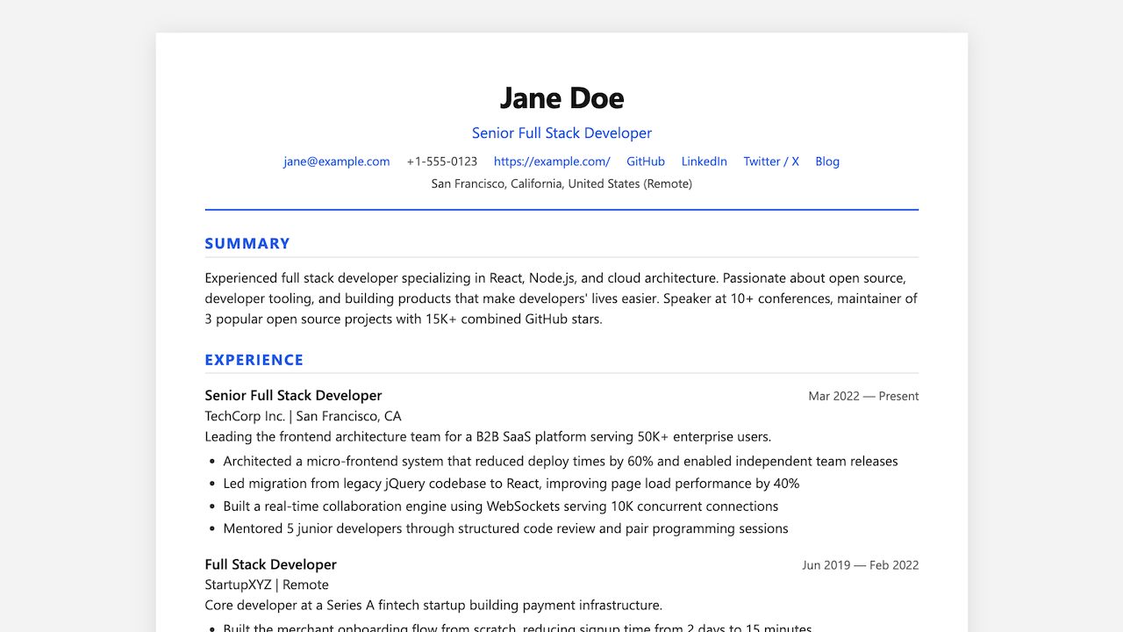Visit the Twitter / X link

pyautogui.click(x=771, y=162)
